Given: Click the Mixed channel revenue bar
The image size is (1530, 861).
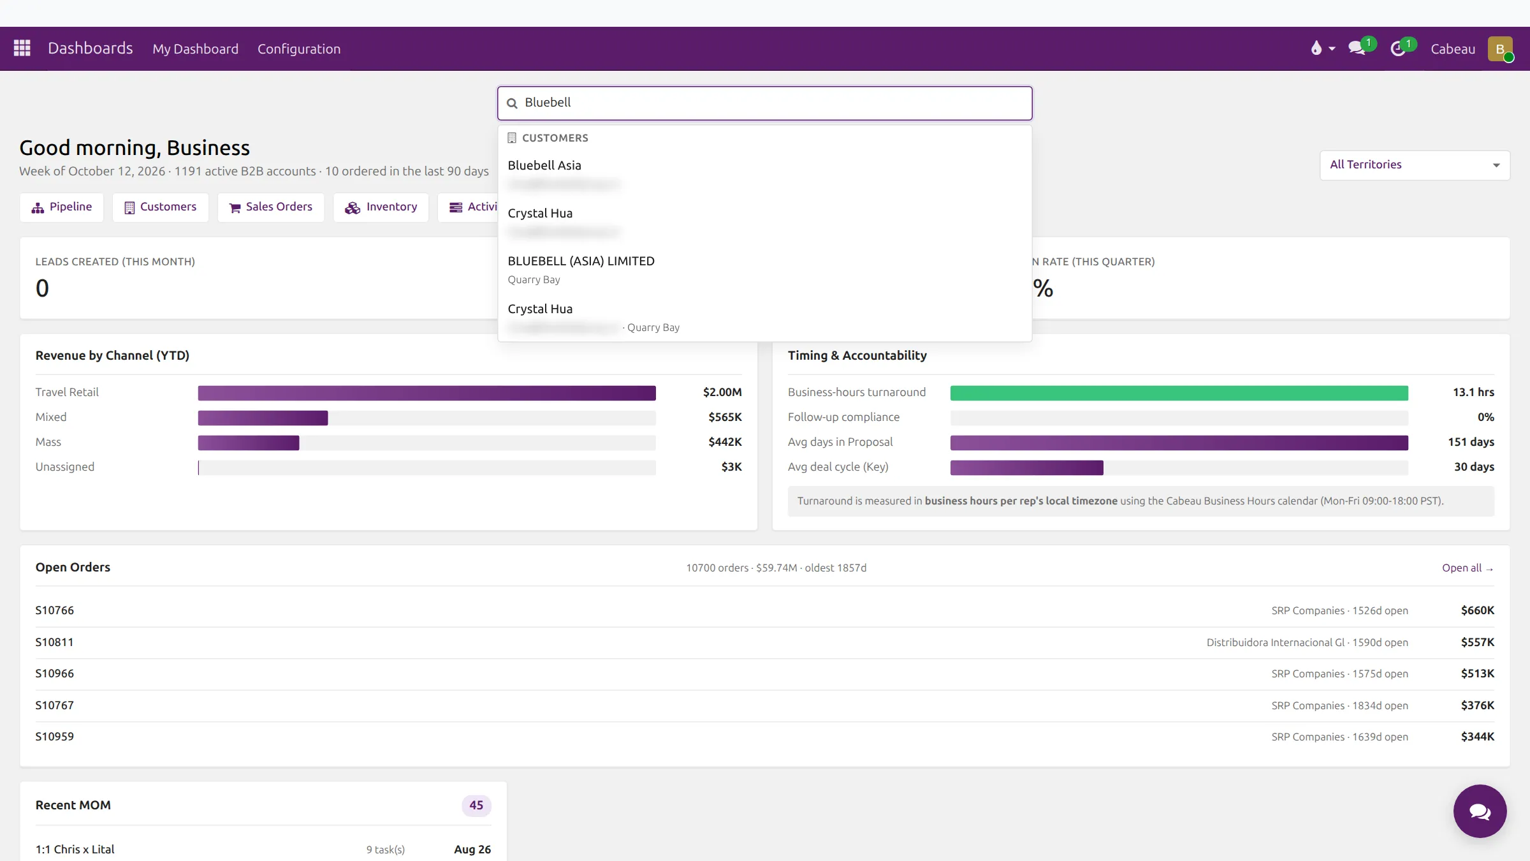Looking at the screenshot, I should [x=263, y=418].
